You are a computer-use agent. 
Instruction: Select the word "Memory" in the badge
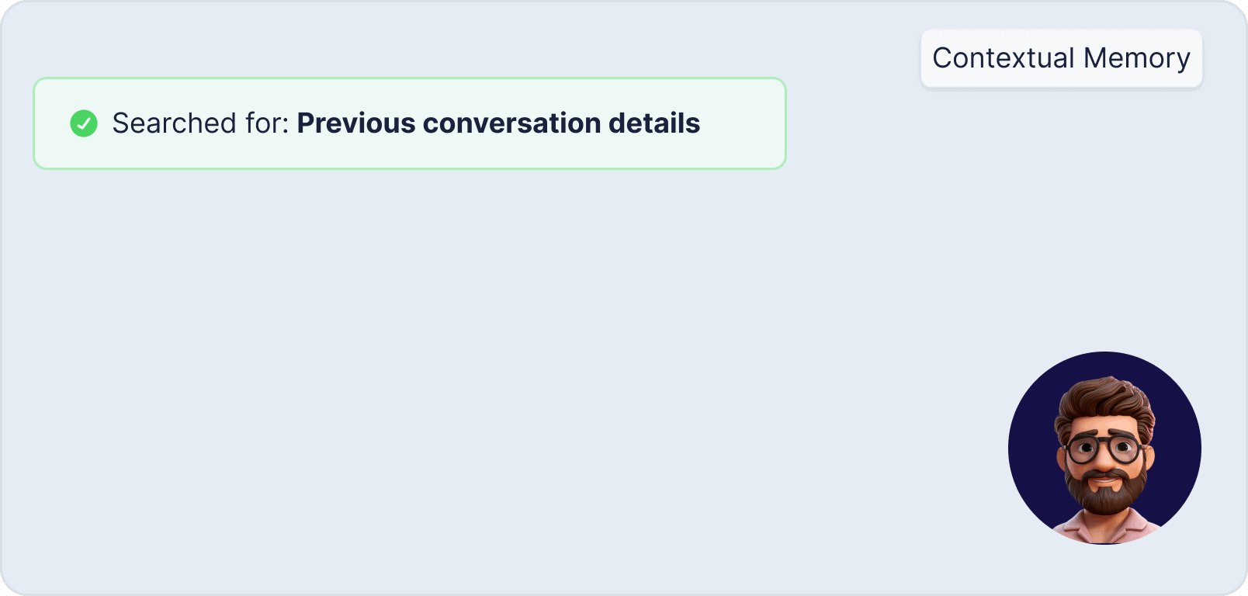pyautogui.click(x=1136, y=59)
